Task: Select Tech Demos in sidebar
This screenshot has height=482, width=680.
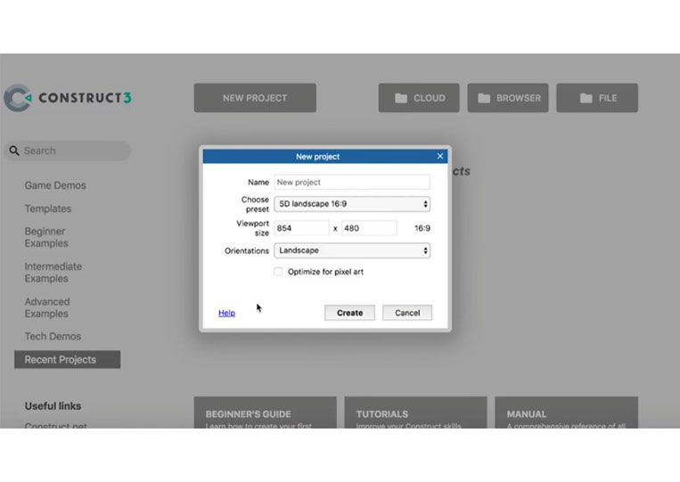Action: point(53,337)
